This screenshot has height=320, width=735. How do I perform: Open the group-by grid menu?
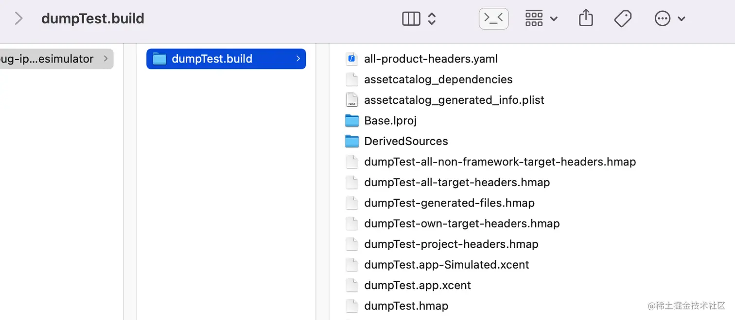(x=541, y=19)
